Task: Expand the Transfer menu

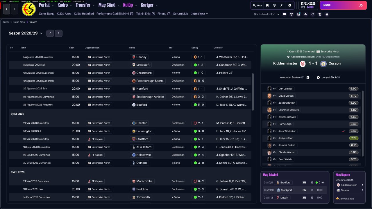Action: pyautogui.click(x=85, y=5)
